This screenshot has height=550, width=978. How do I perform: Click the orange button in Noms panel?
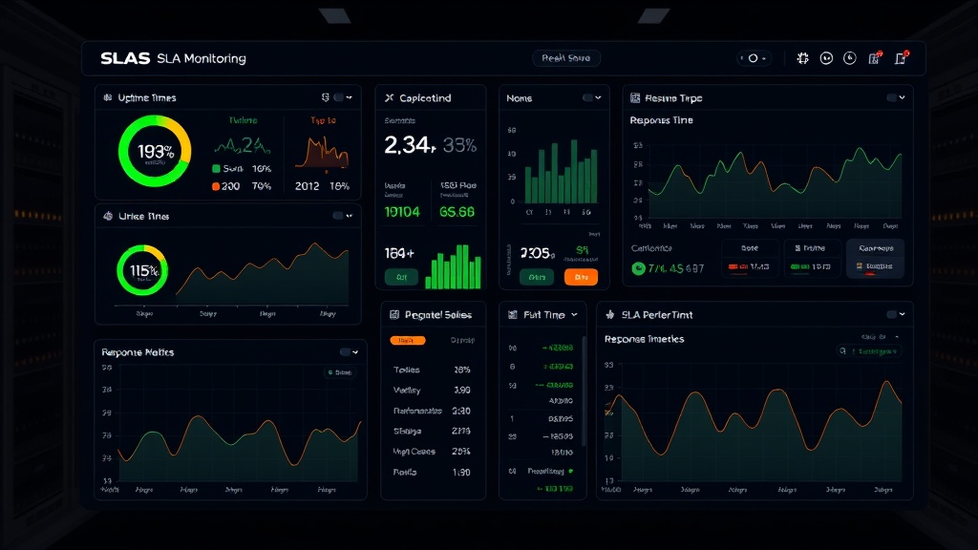click(581, 277)
